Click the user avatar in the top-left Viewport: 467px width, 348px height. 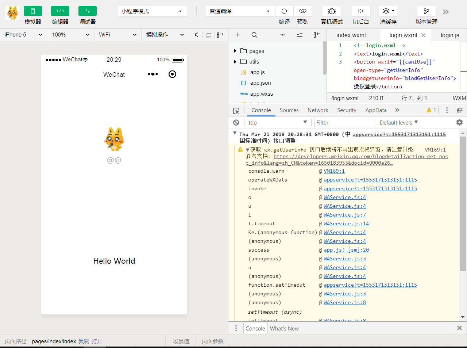12,13
